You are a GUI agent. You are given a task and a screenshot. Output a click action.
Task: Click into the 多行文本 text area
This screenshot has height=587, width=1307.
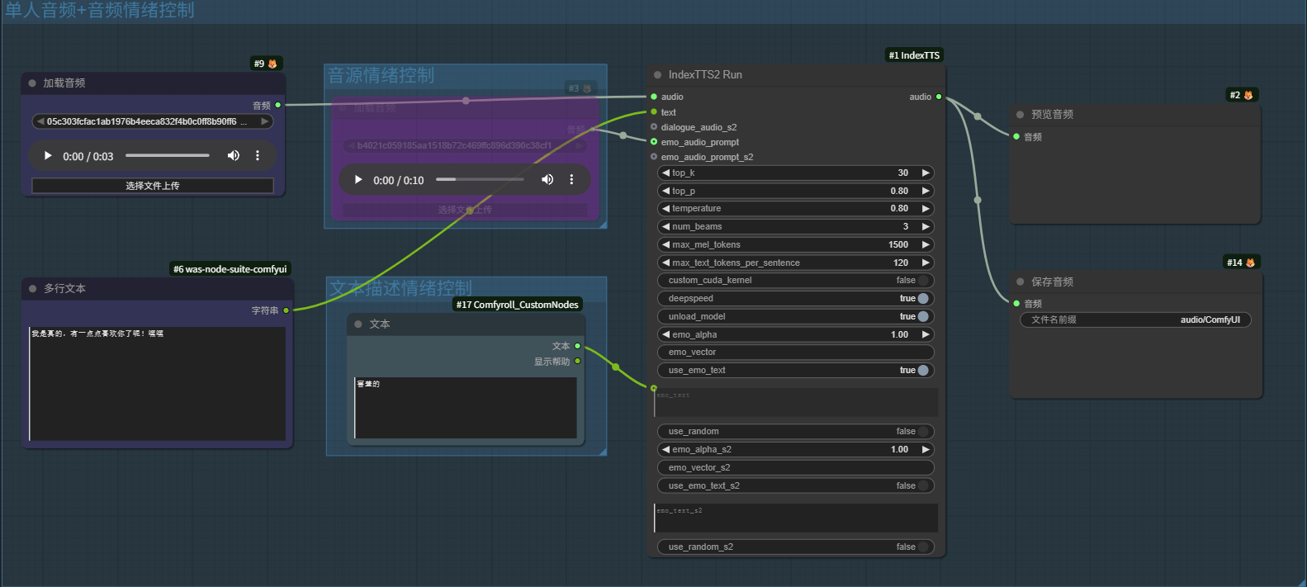157,384
